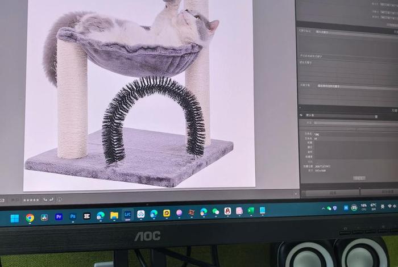Click the Lightroom Classic taskbar icon

(127, 215)
